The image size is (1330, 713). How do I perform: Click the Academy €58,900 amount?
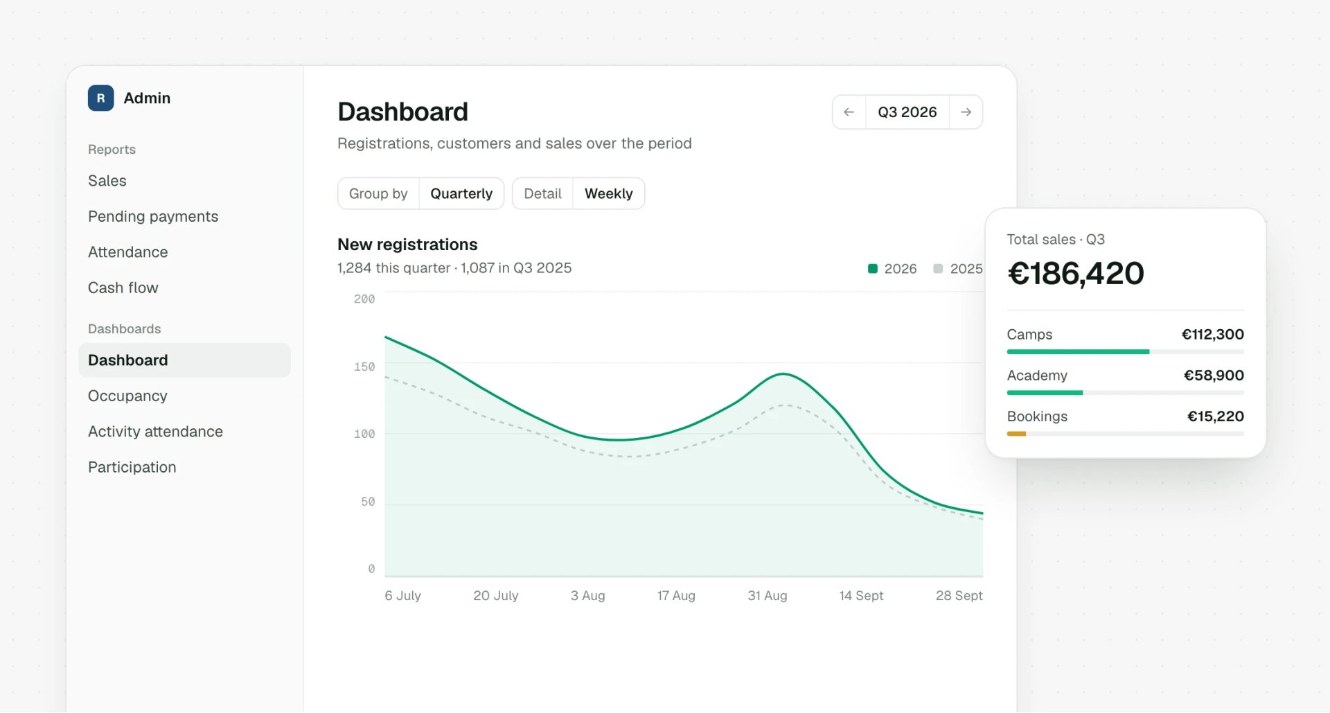coord(1214,376)
